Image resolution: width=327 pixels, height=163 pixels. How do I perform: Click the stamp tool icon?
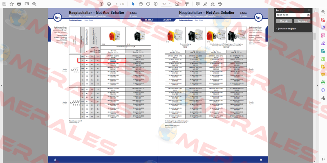point(220,4)
